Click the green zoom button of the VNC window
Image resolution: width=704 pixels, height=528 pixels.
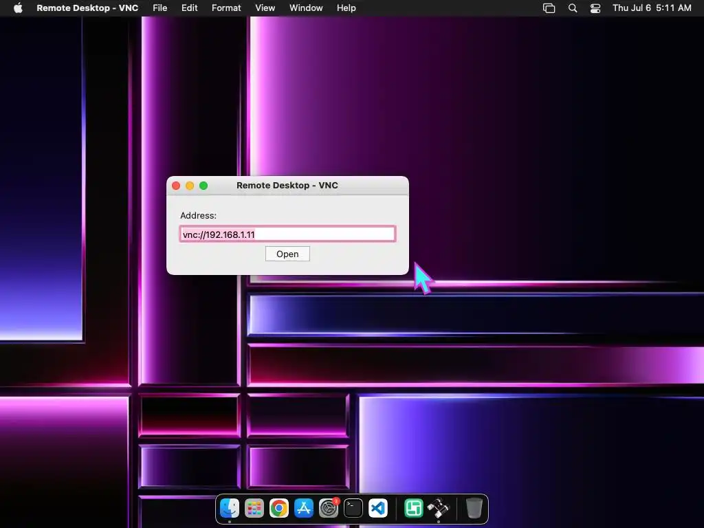pos(203,186)
